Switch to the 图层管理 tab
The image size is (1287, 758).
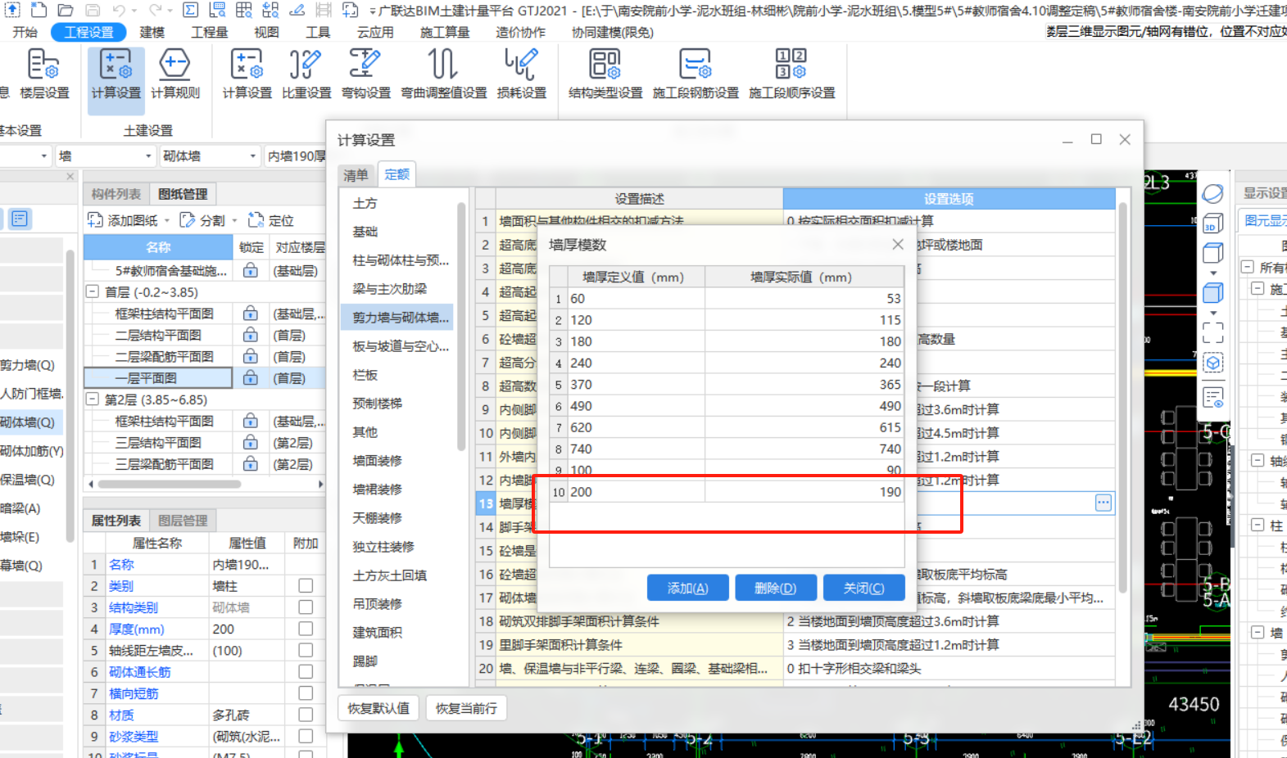[183, 521]
